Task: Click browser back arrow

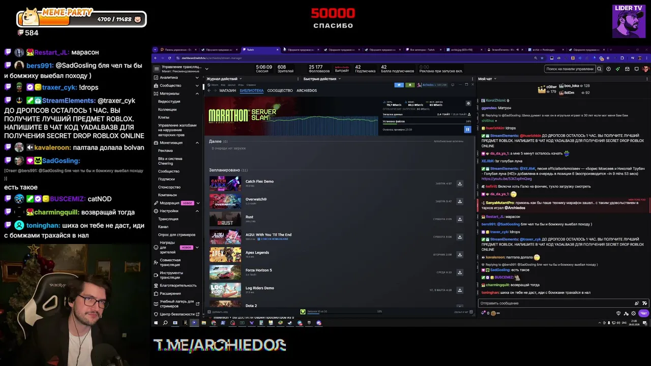Action: (156, 58)
